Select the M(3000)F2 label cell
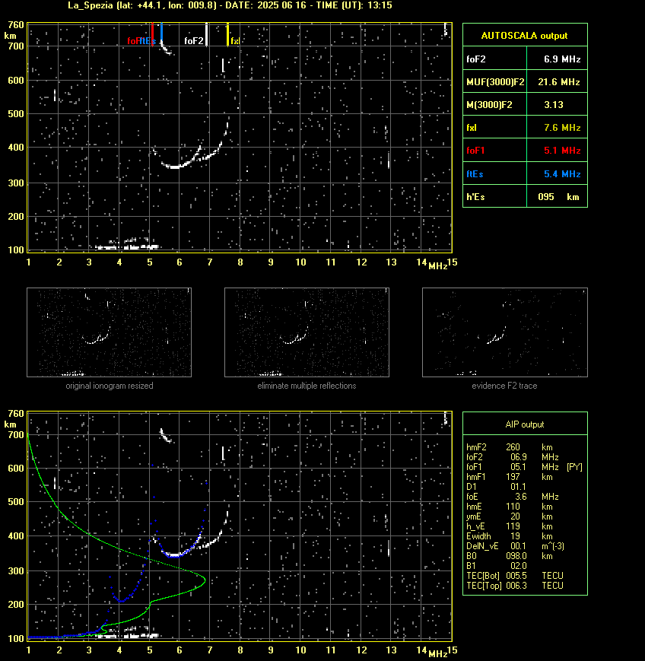This screenshot has height=661, width=645. tap(489, 104)
